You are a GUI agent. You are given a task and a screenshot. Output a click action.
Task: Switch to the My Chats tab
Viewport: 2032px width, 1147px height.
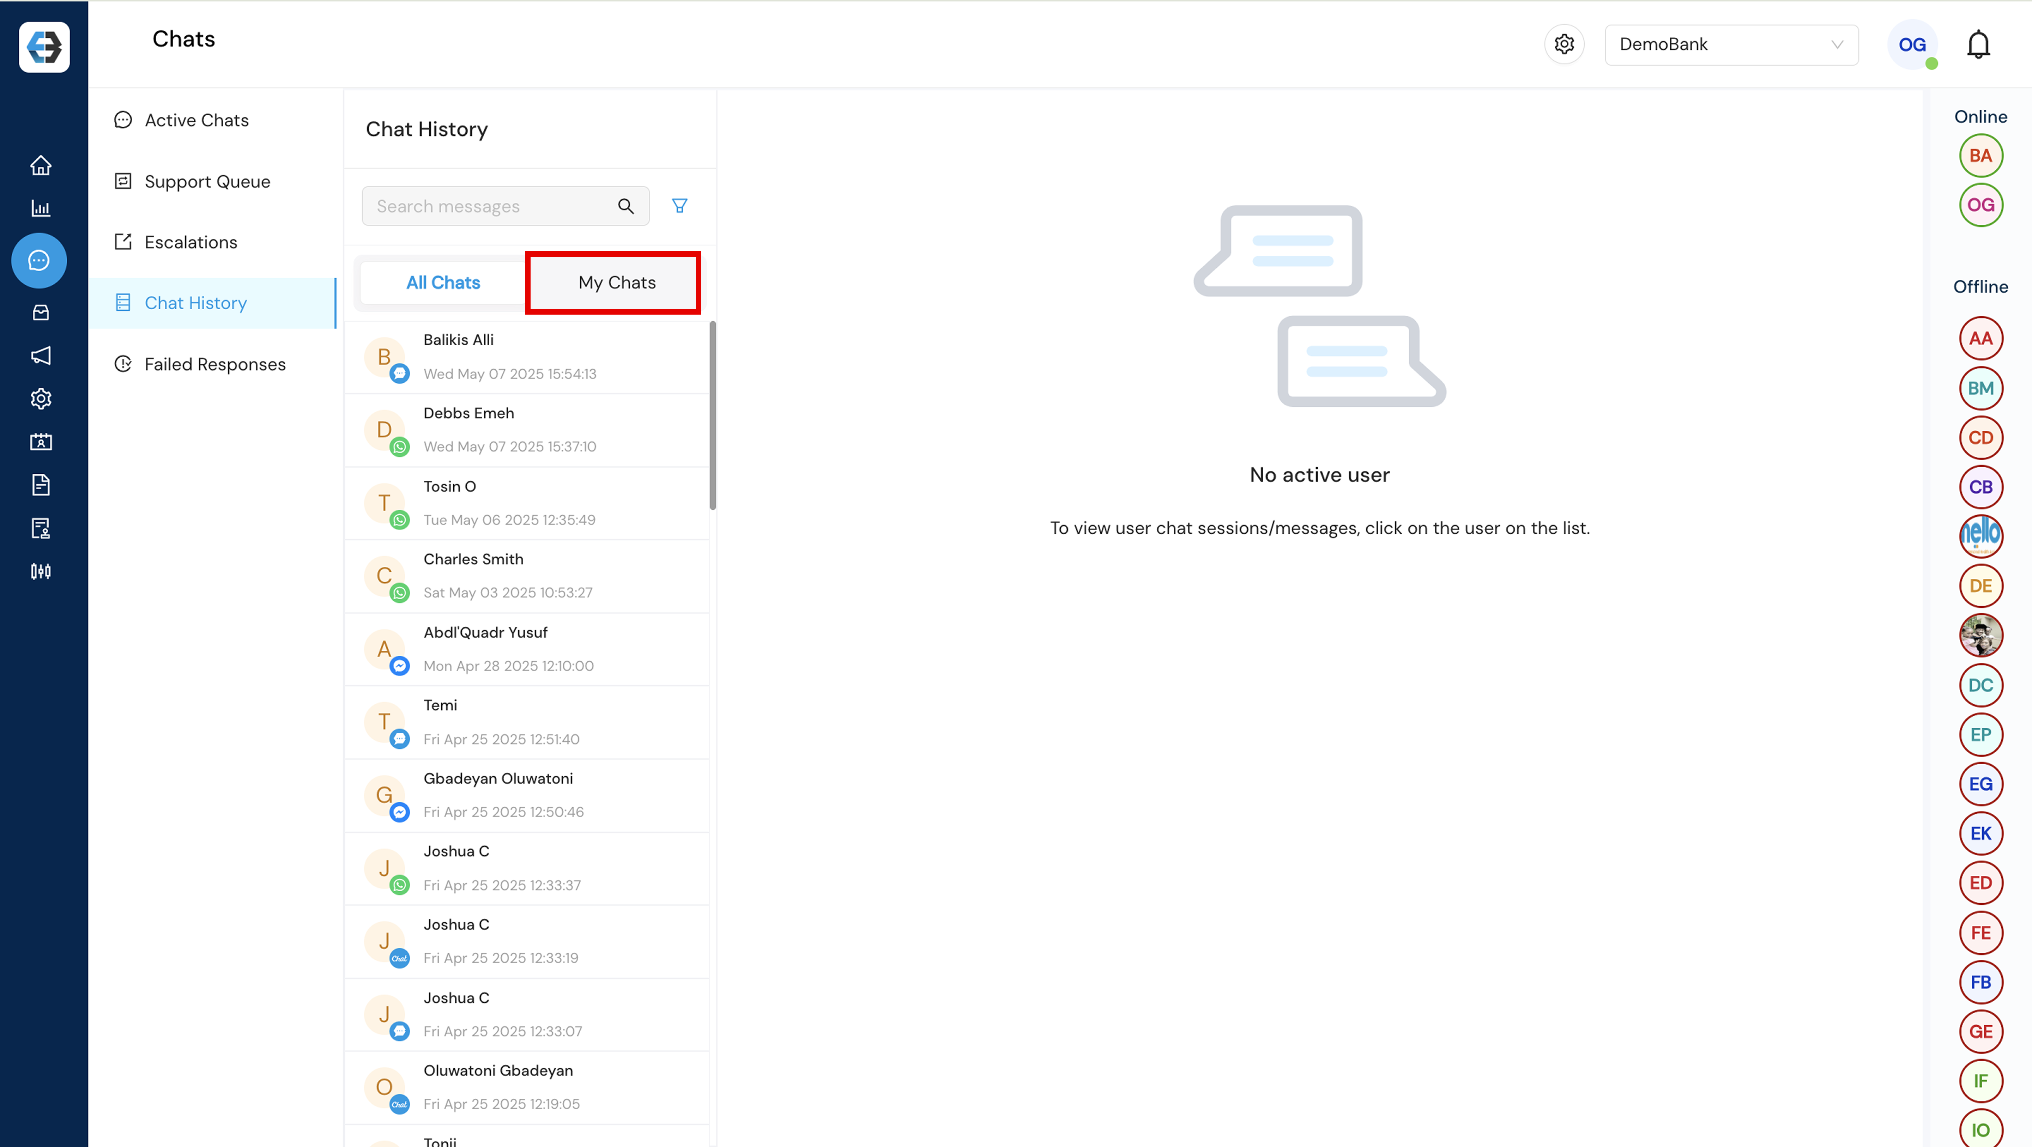pos(616,283)
